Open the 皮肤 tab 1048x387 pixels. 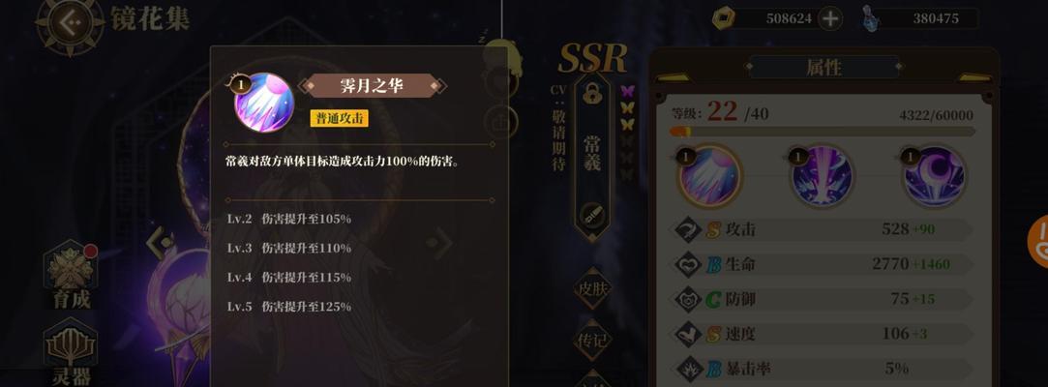click(593, 288)
